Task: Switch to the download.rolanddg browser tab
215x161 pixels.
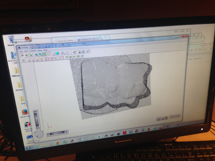Action: [66, 41]
